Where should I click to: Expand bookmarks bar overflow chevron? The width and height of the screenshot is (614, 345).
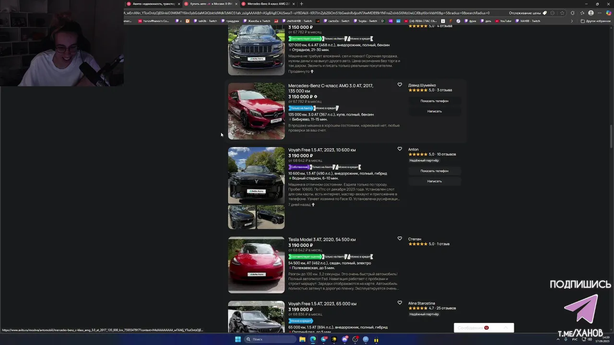coord(572,21)
